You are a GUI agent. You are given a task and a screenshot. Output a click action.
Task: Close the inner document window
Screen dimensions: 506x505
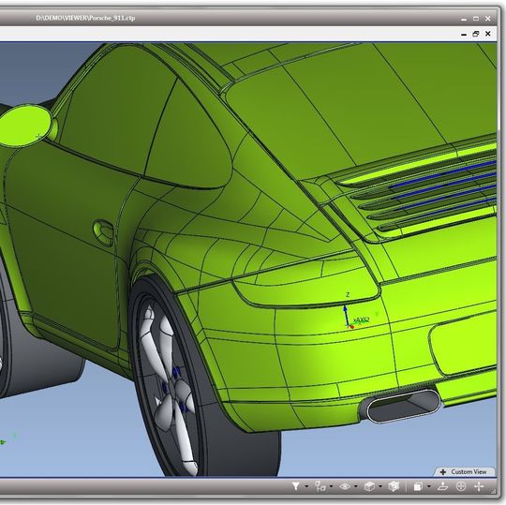(488, 34)
